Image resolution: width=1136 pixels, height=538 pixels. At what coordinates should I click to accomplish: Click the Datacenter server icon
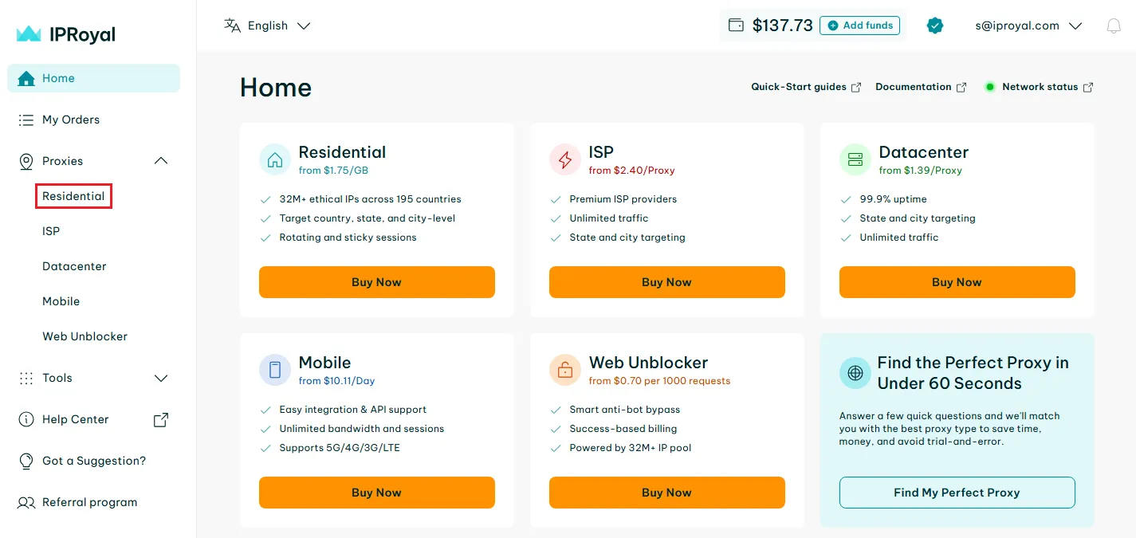coord(855,159)
